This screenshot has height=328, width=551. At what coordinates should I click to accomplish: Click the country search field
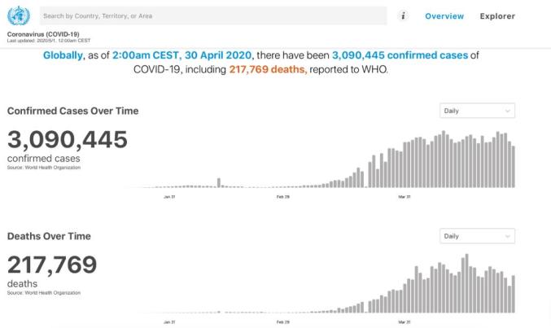coord(212,15)
